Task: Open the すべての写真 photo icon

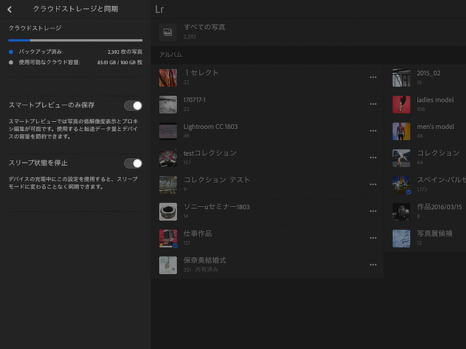Action: click(x=168, y=31)
